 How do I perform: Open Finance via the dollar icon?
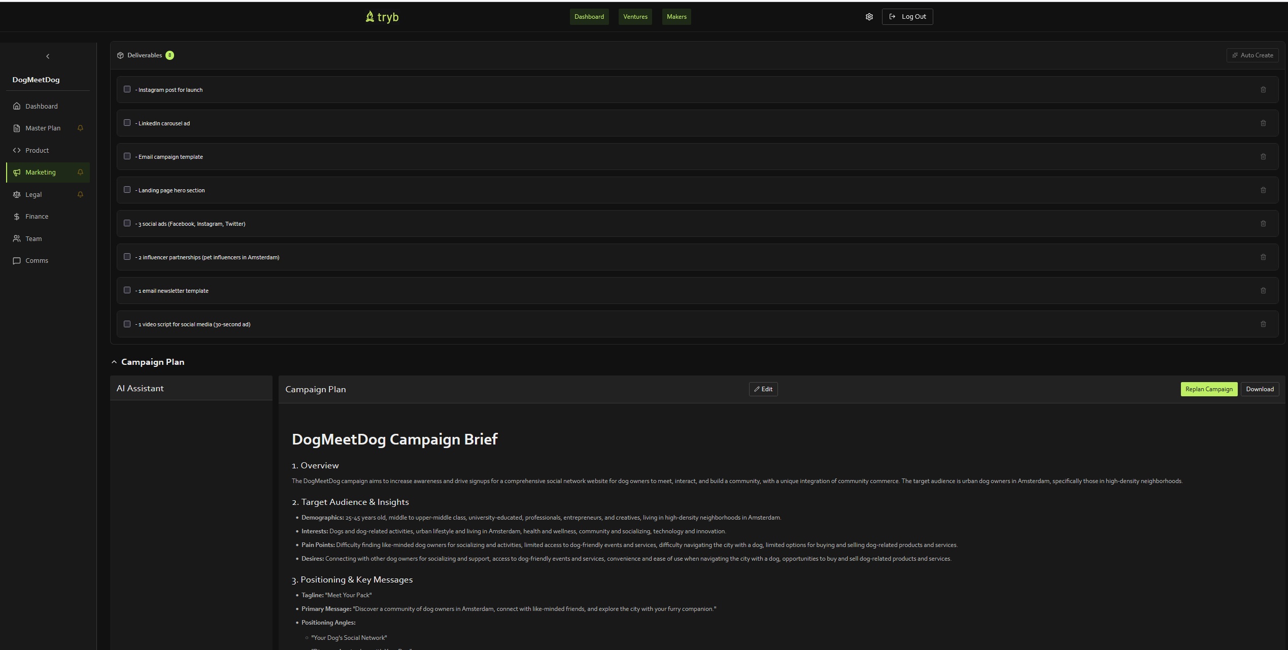17,216
